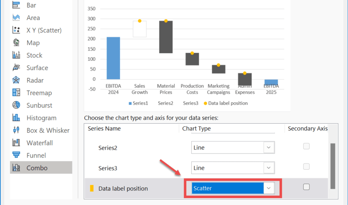Pick the X Y (Scatter) chart icon

[x=17, y=30]
